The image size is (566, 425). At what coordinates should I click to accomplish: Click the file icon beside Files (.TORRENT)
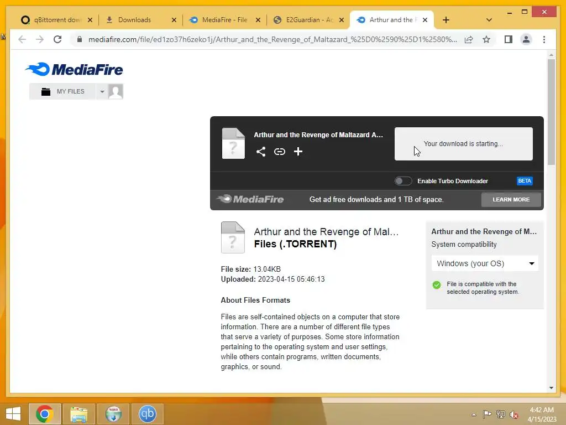233,237
